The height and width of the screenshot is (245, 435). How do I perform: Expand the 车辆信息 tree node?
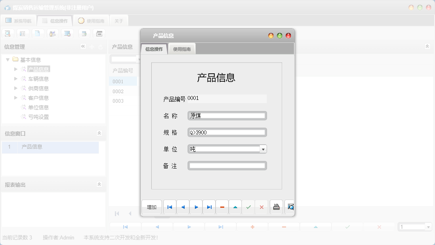tap(15, 78)
